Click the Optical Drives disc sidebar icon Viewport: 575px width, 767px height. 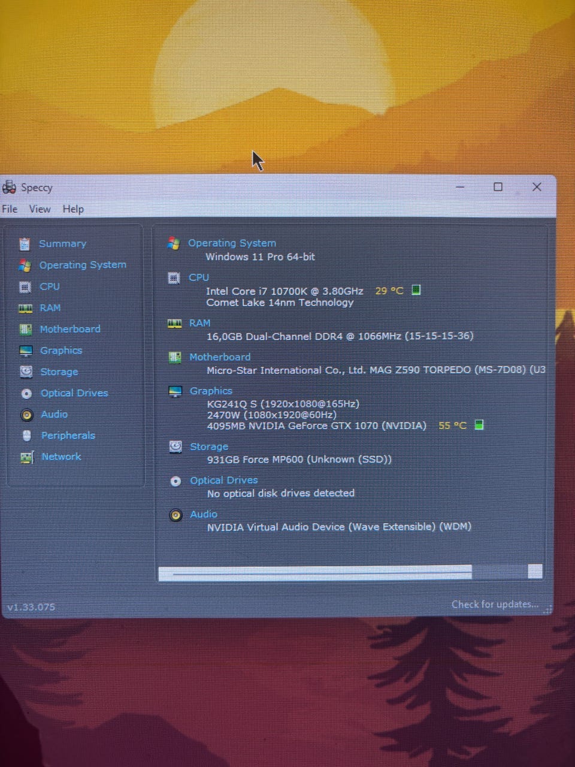[x=26, y=394]
